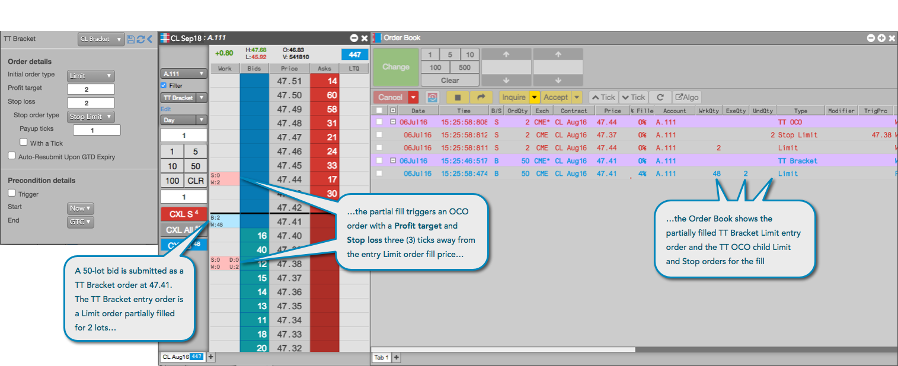
Task: Enable the Trigger precondition checkbox
Action: [x=12, y=194]
